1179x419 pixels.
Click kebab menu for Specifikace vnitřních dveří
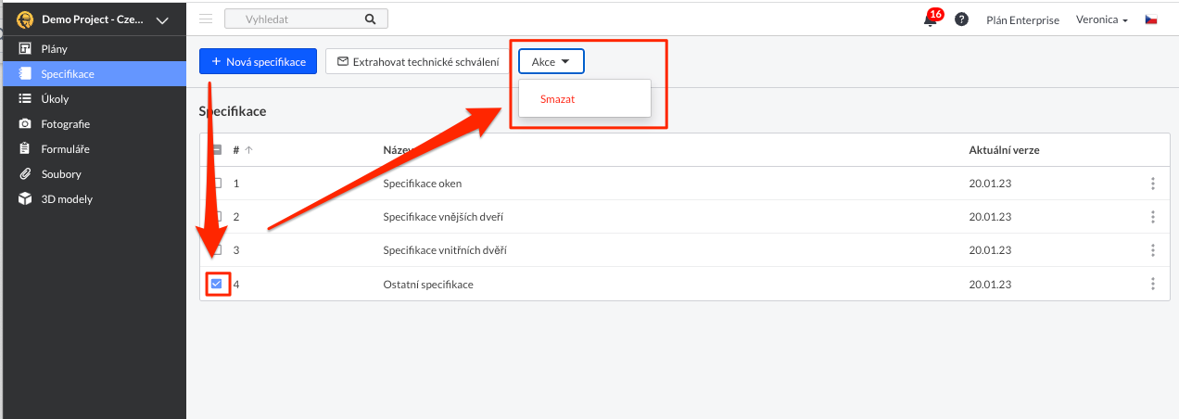click(1153, 250)
